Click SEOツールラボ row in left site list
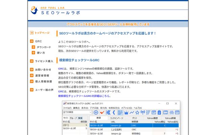Viewport: 216px width, 135px height. (75, 128)
